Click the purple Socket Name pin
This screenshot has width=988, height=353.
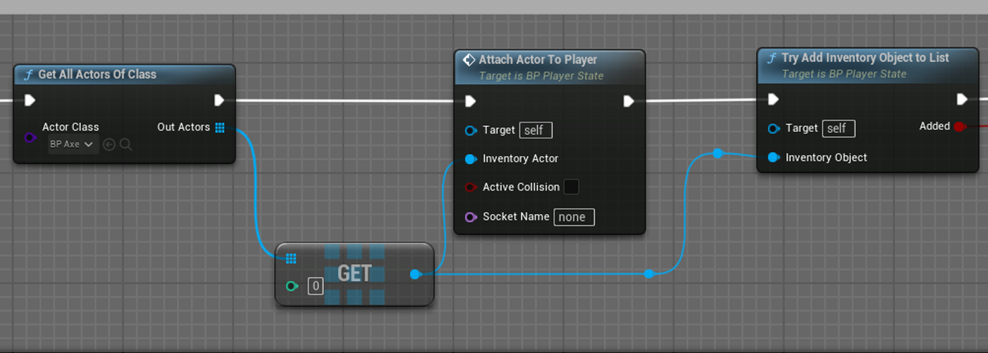click(x=471, y=217)
